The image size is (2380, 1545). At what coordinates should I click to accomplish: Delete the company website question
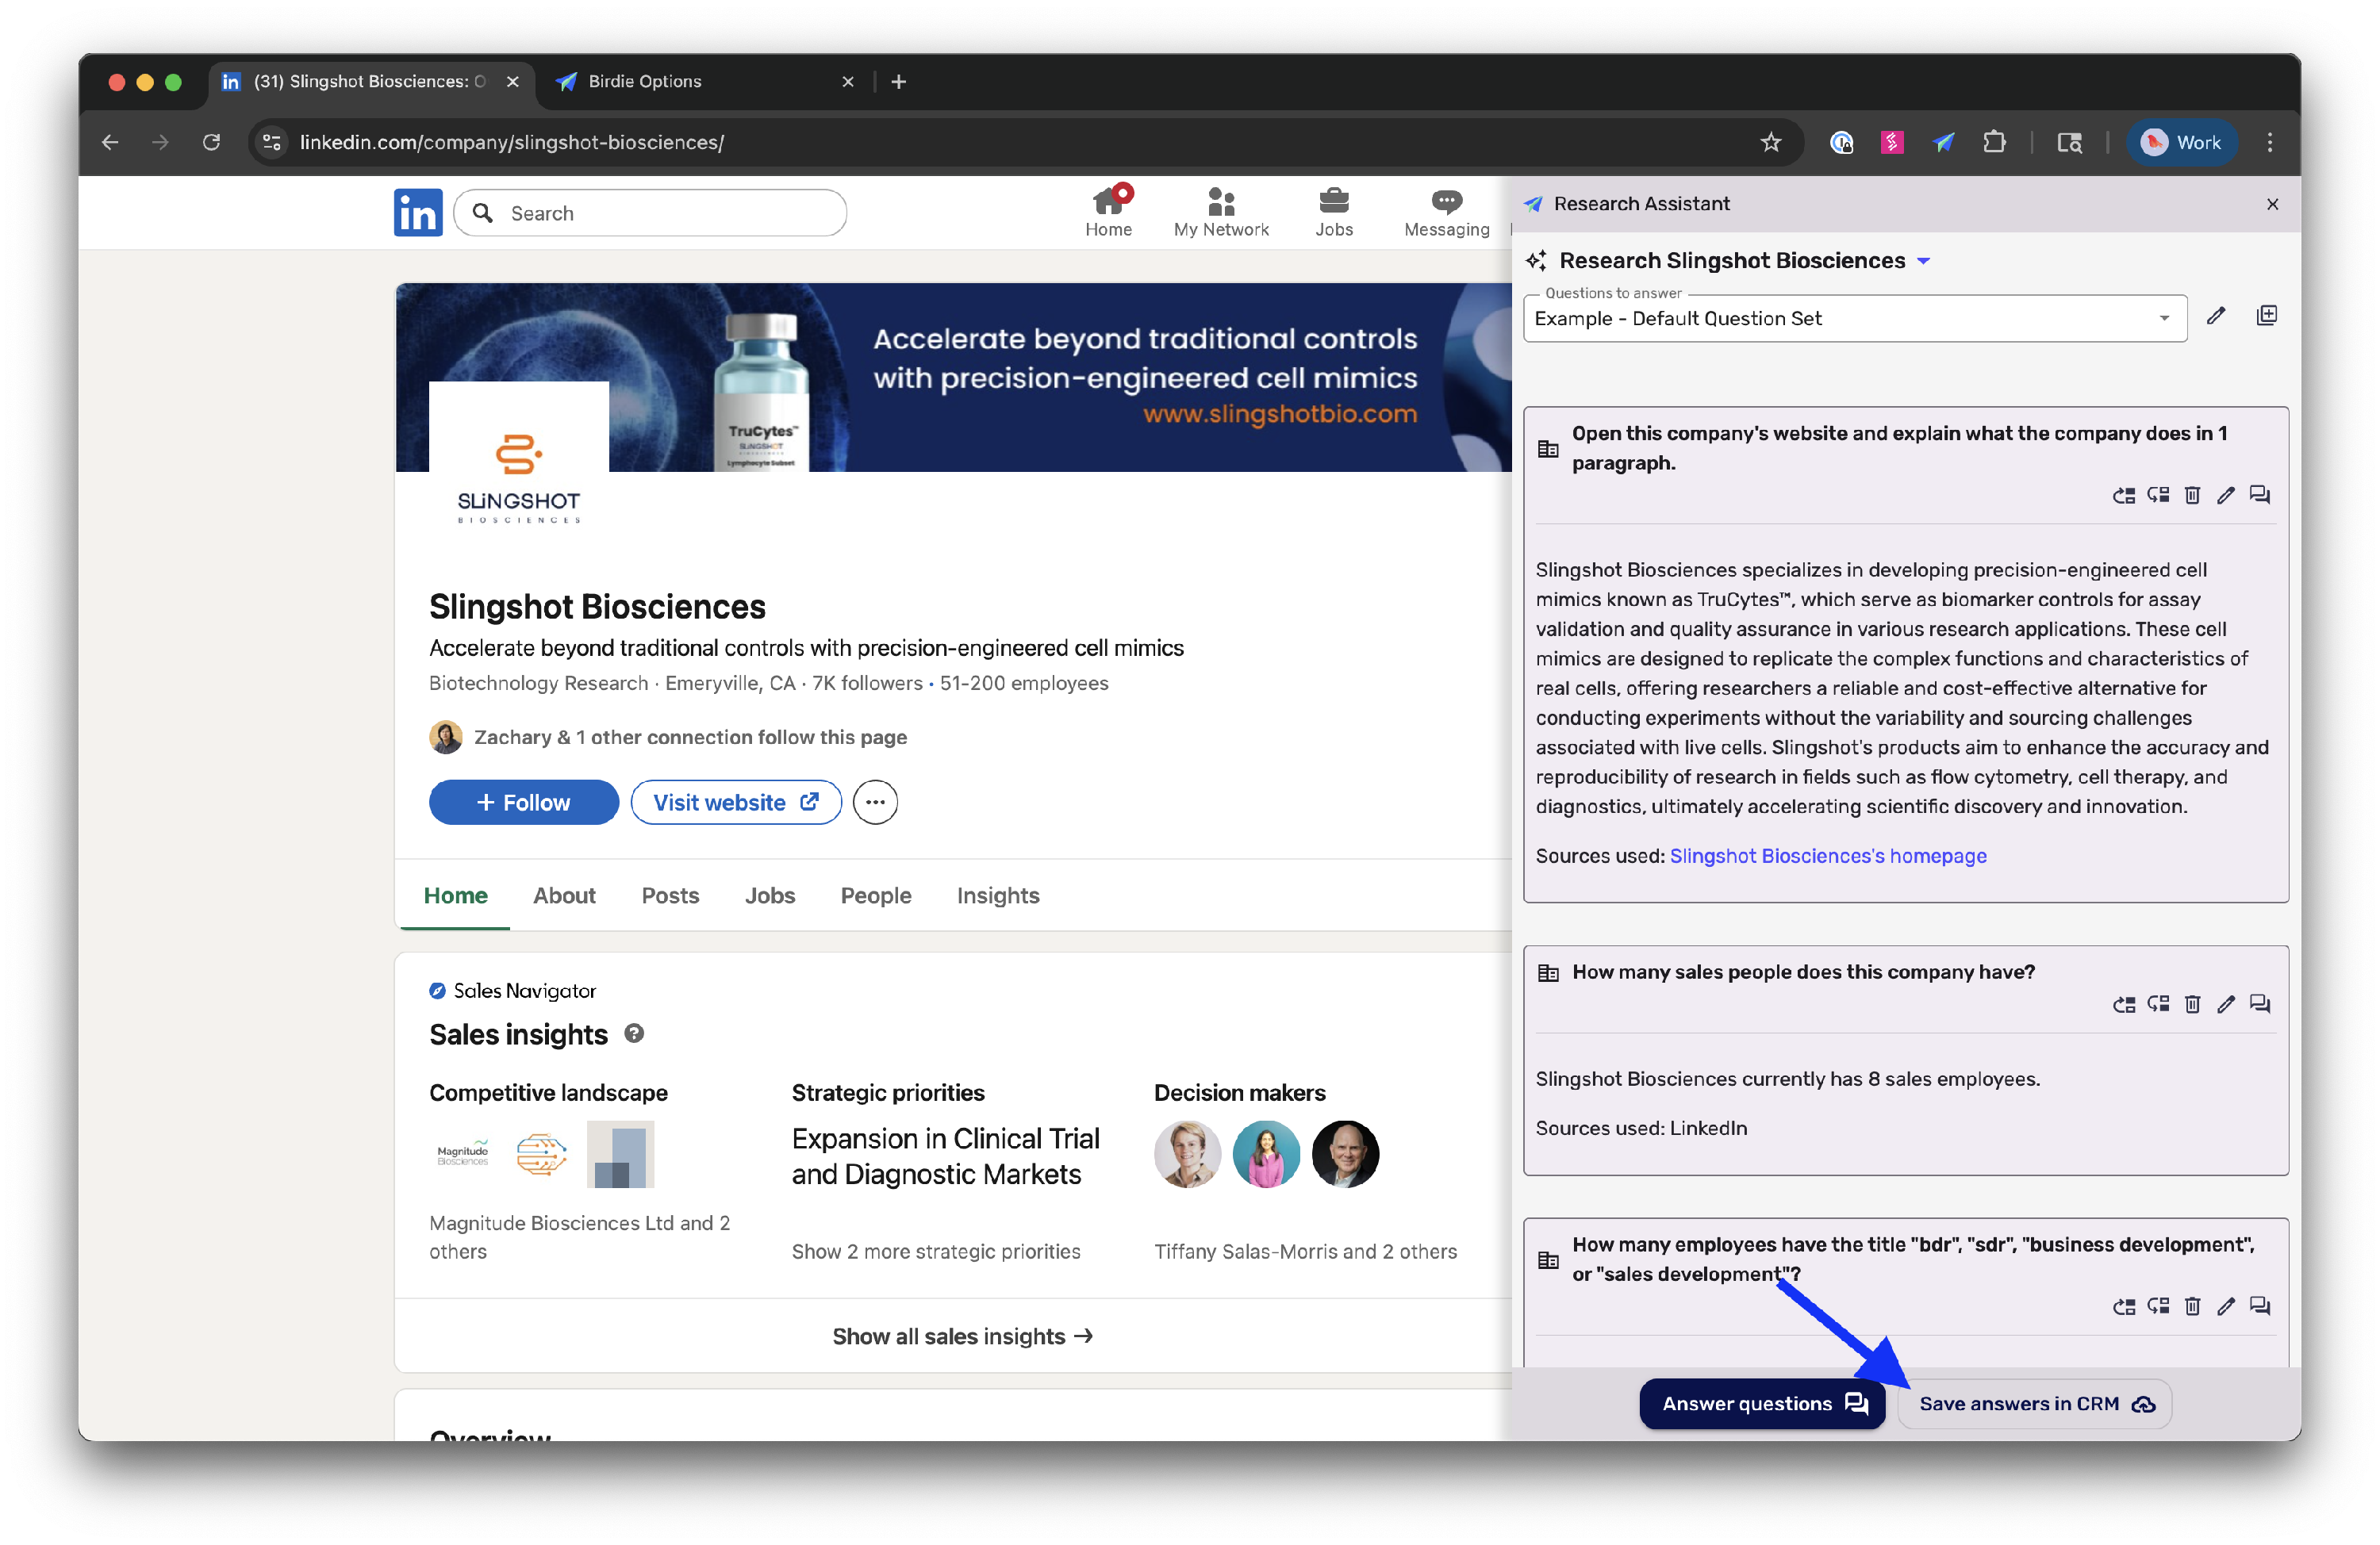tap(2192, 496)
